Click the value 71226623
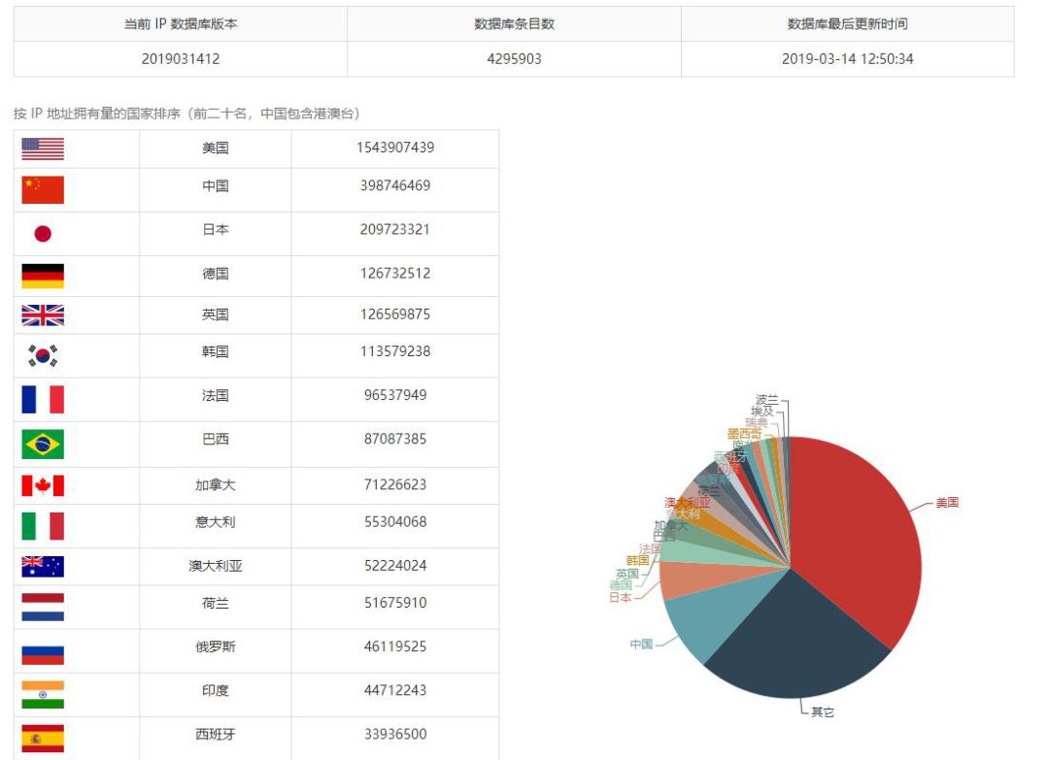1049x760 pixels. tap(395, 484)
